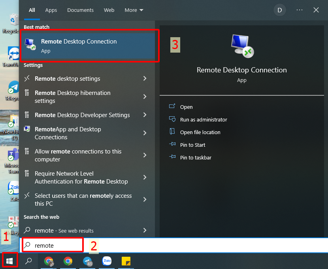Close the search panel with X

pos(316,10)
